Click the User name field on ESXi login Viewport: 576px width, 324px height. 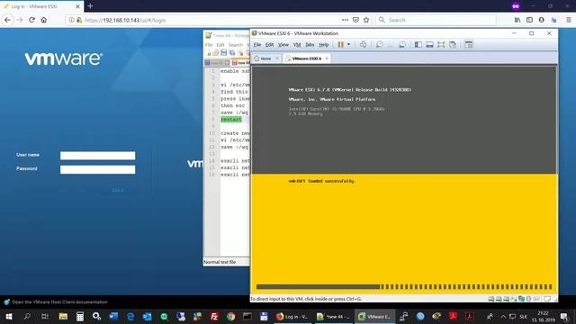click(x=98, y=156)
